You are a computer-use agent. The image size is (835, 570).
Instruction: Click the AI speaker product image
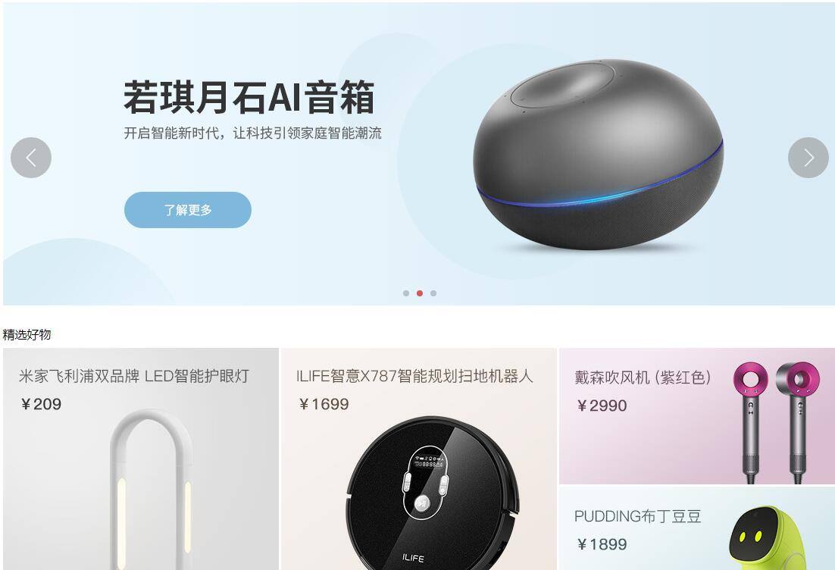click(598, 155)
